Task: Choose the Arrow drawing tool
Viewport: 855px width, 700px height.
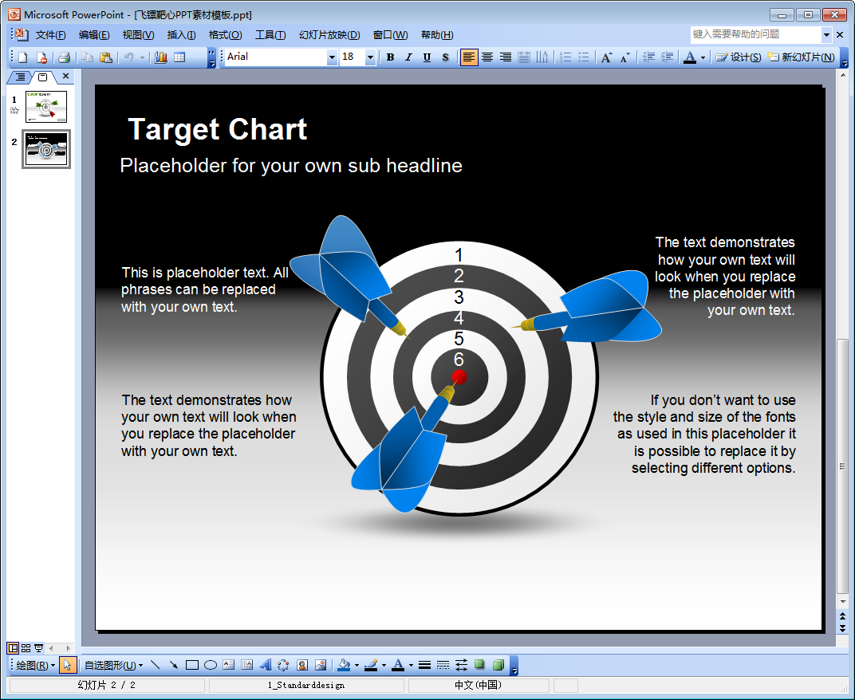Action: [173, 665]
